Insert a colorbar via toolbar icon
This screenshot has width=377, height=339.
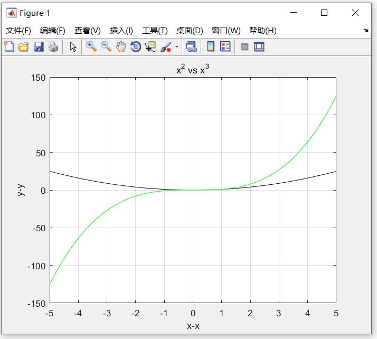[x=211, y=46]
